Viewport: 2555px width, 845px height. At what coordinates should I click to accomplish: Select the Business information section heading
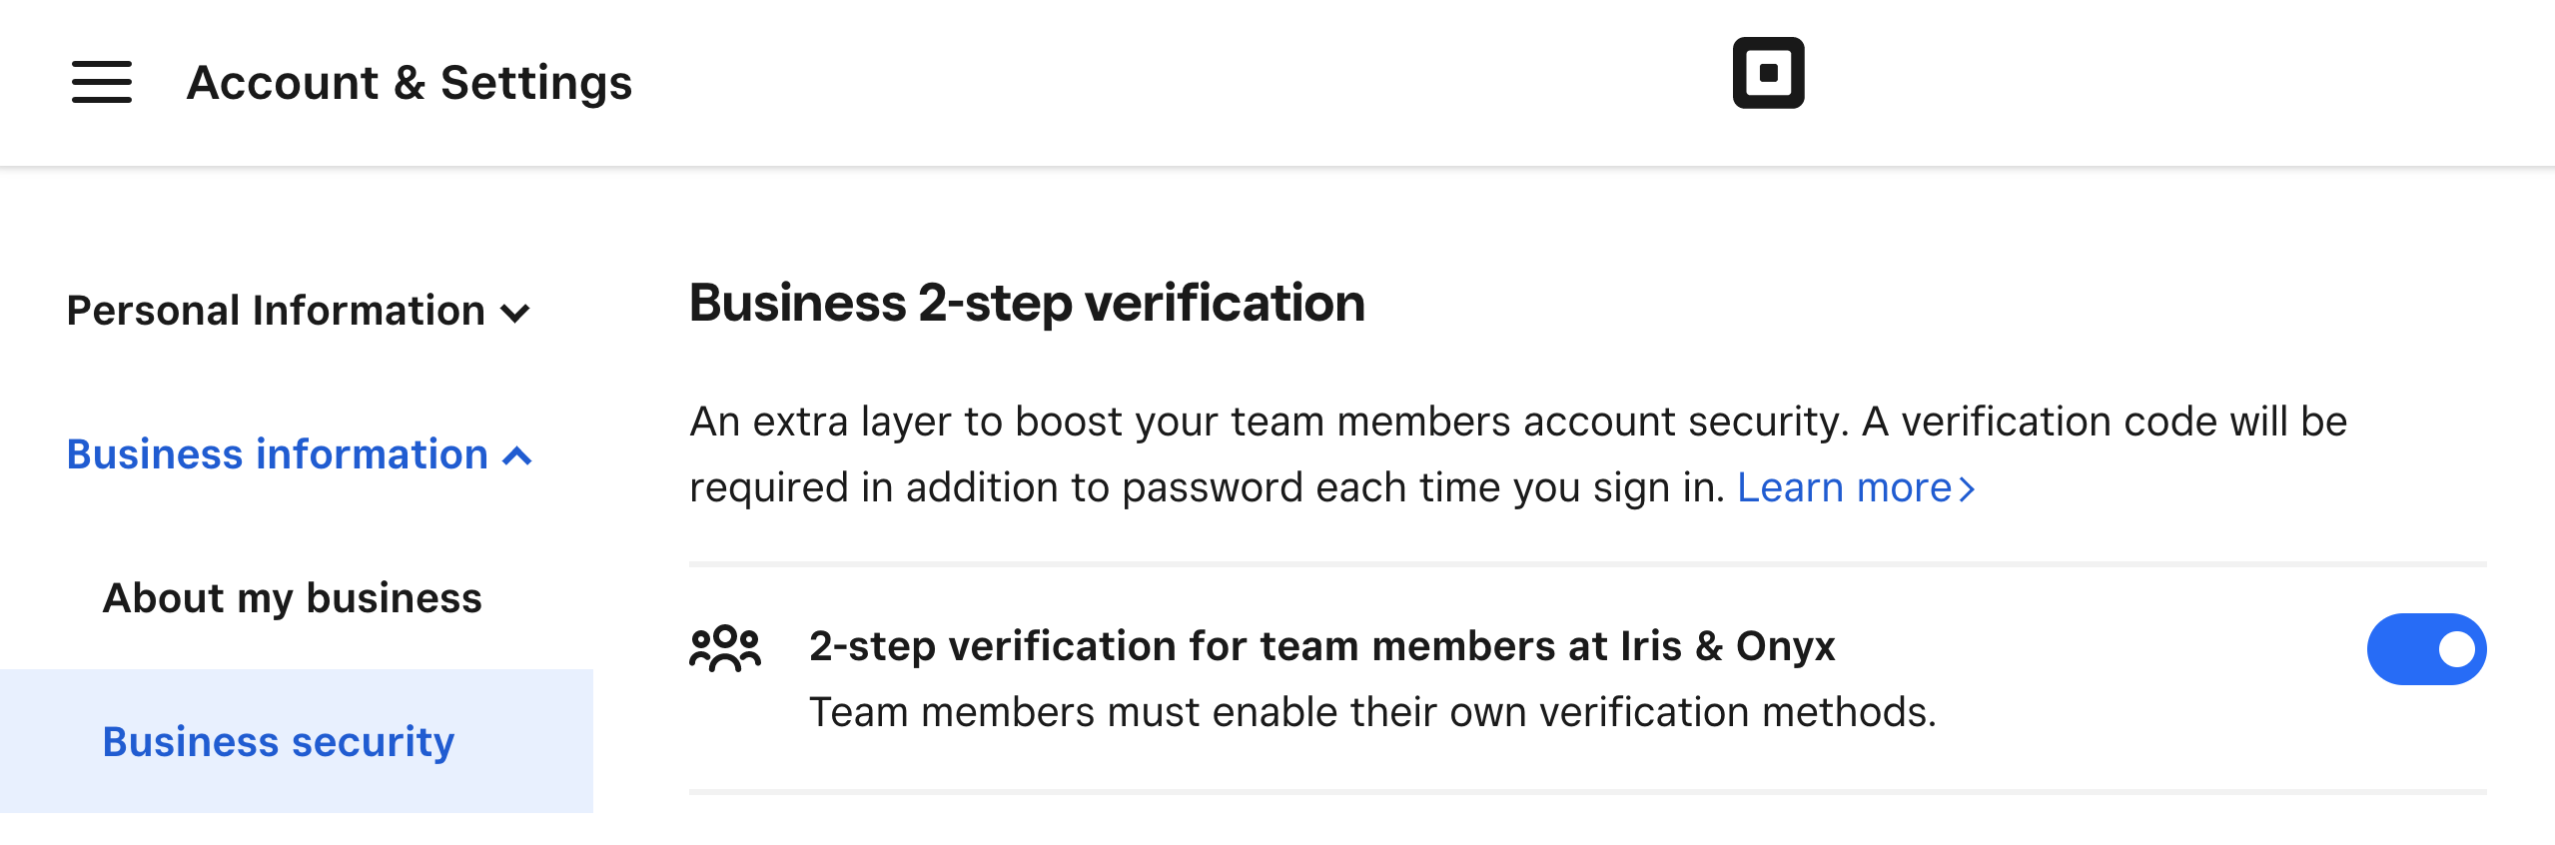pos(278,454)
